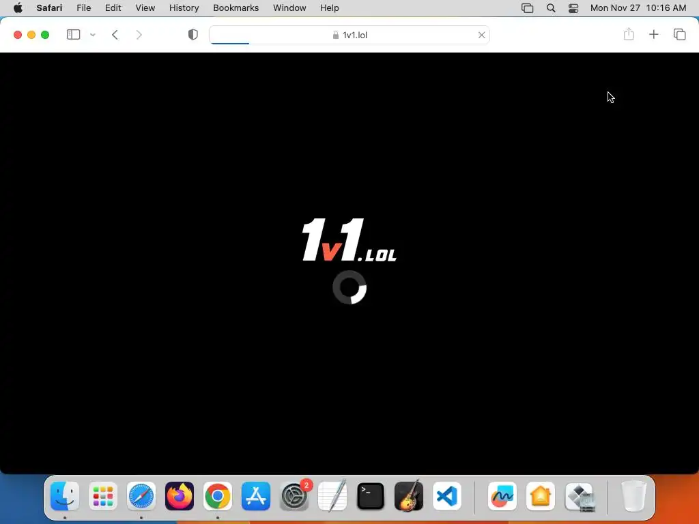Click the date and time in menu bar

tap(638, 8)
